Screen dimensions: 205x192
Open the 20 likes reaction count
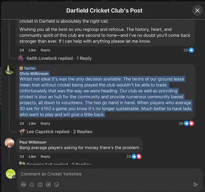coord(189,50)
